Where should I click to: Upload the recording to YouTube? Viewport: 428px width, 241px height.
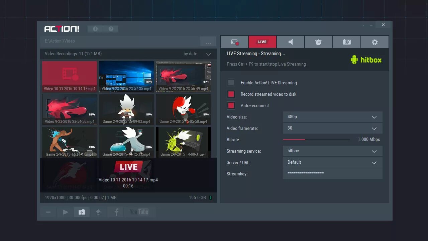[139, 212]
